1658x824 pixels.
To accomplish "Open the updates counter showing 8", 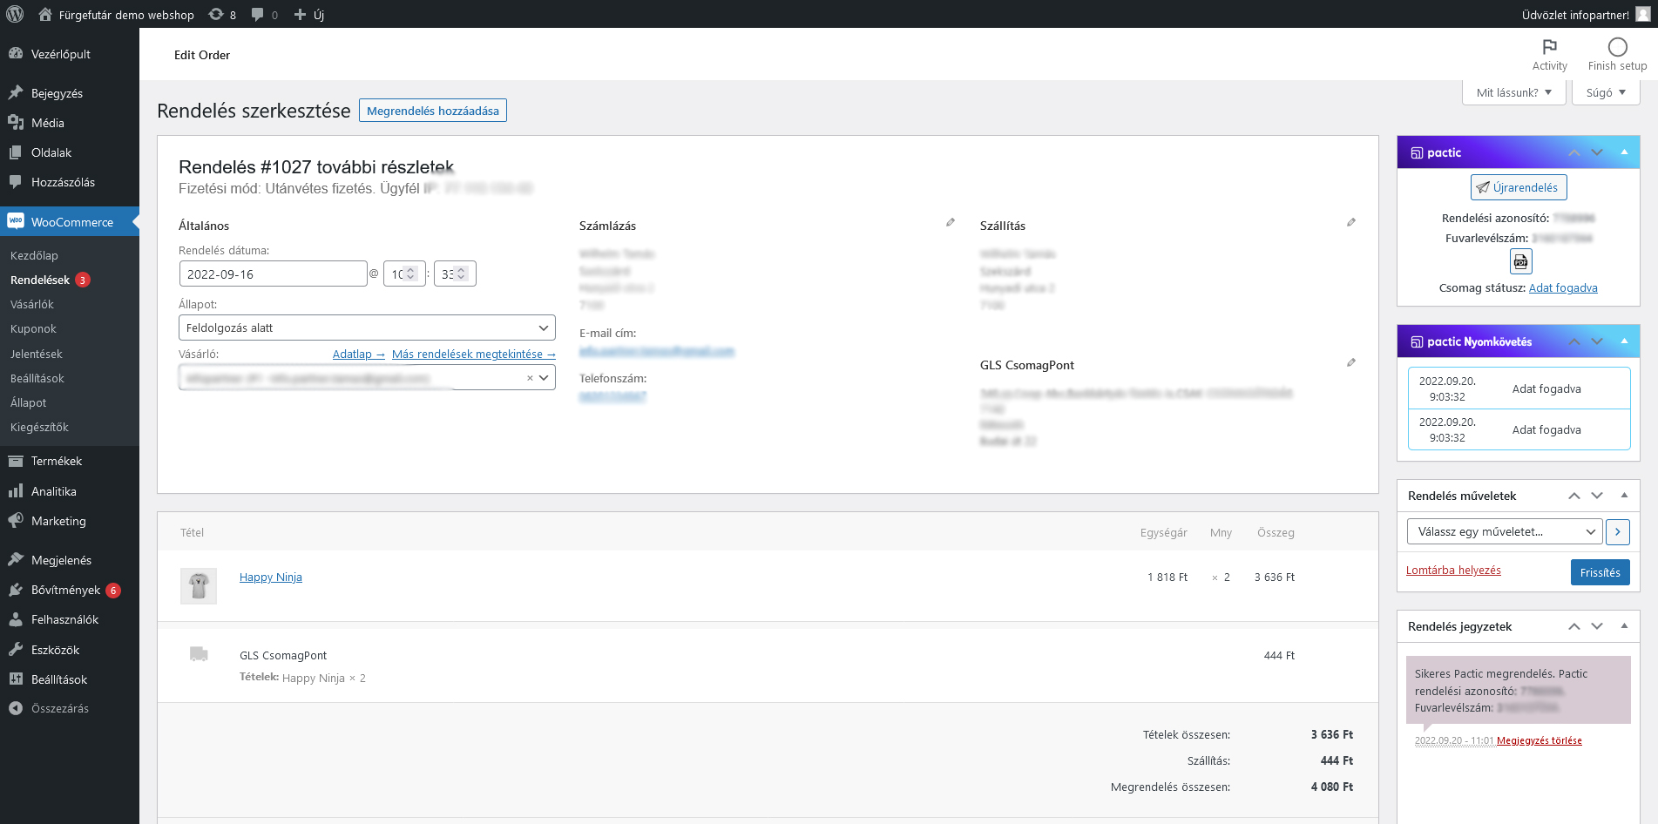I will [222, 14].
